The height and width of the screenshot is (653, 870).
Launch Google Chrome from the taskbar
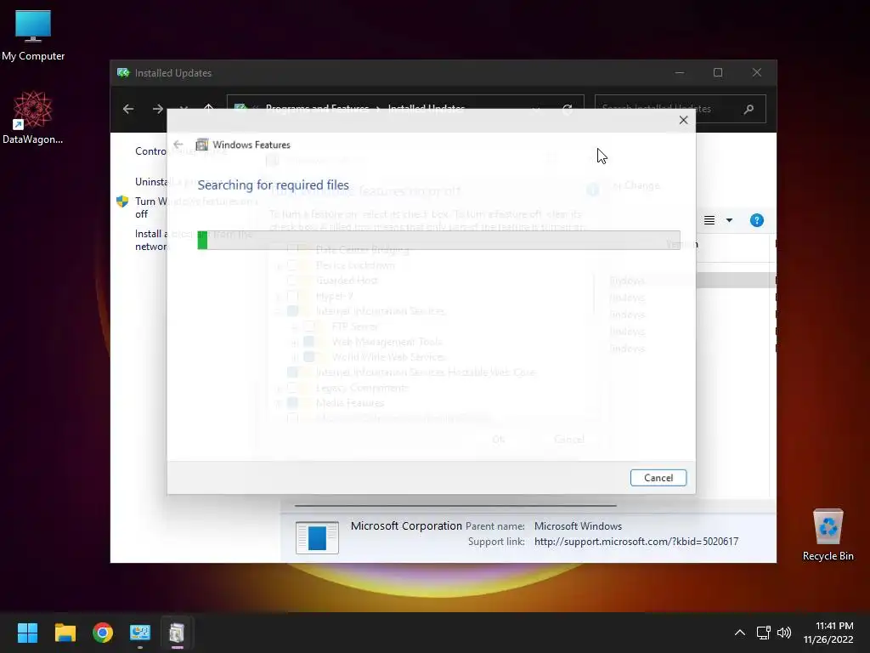[103, 633]
